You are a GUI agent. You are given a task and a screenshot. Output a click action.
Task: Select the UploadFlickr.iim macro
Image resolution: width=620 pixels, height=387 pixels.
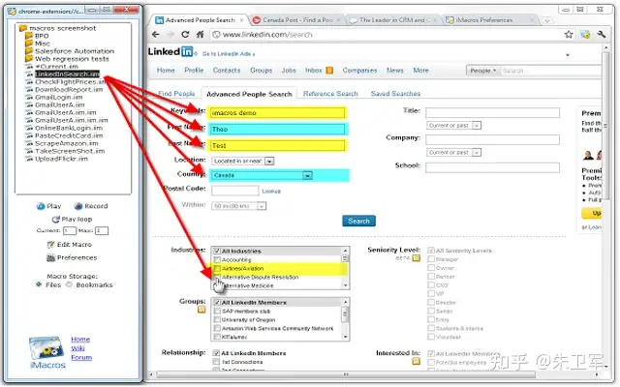click(x=61, y=159)
